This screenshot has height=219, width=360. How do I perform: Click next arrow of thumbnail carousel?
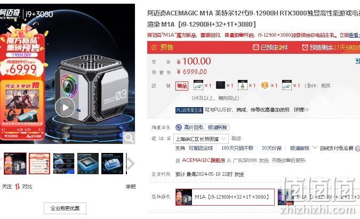pos(131,164)
